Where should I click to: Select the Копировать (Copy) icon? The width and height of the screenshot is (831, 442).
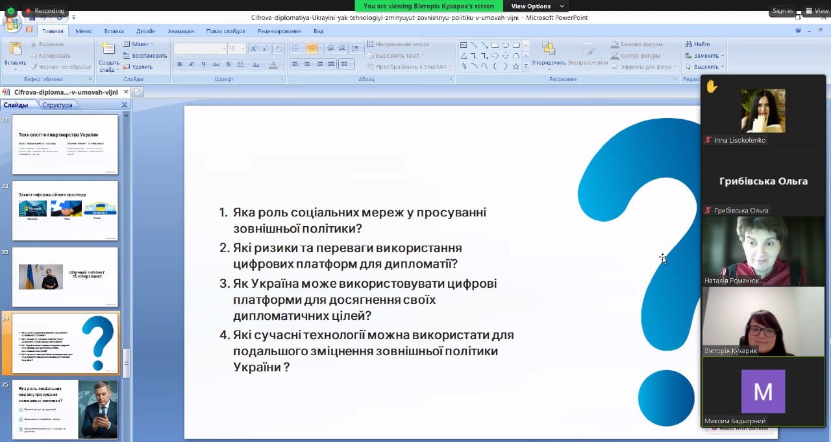(x=34, y=56)
